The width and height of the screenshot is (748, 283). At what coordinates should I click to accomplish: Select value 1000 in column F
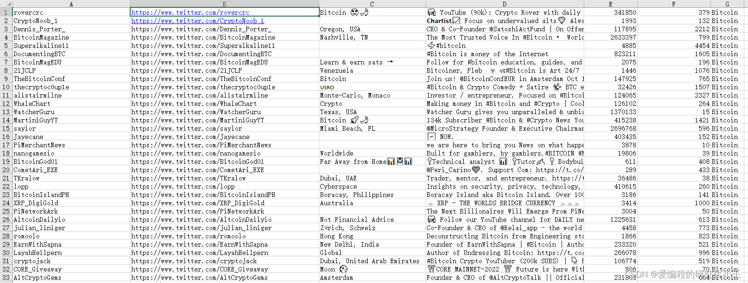(x=674, y=203)
